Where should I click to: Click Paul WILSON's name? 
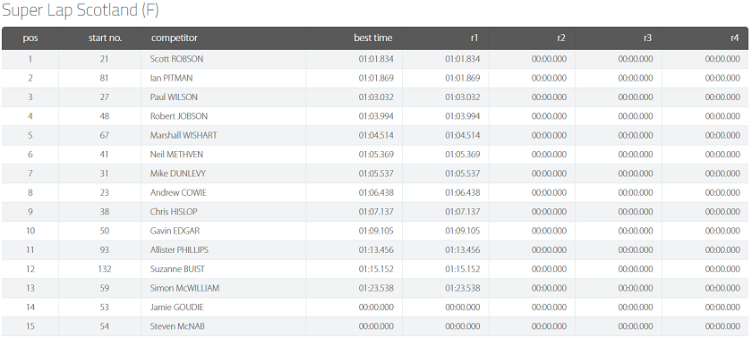point(174,97)
